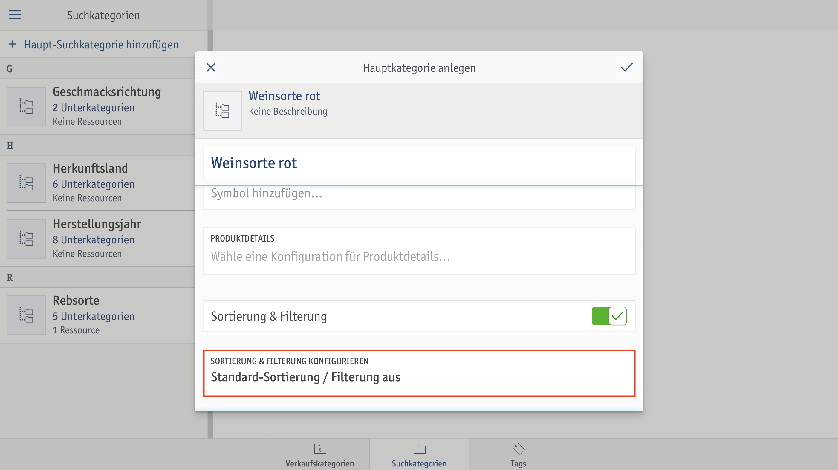Select the Geschmacksrichtung category icon
This screenshot has width=838, height=470.
[26, 106]
